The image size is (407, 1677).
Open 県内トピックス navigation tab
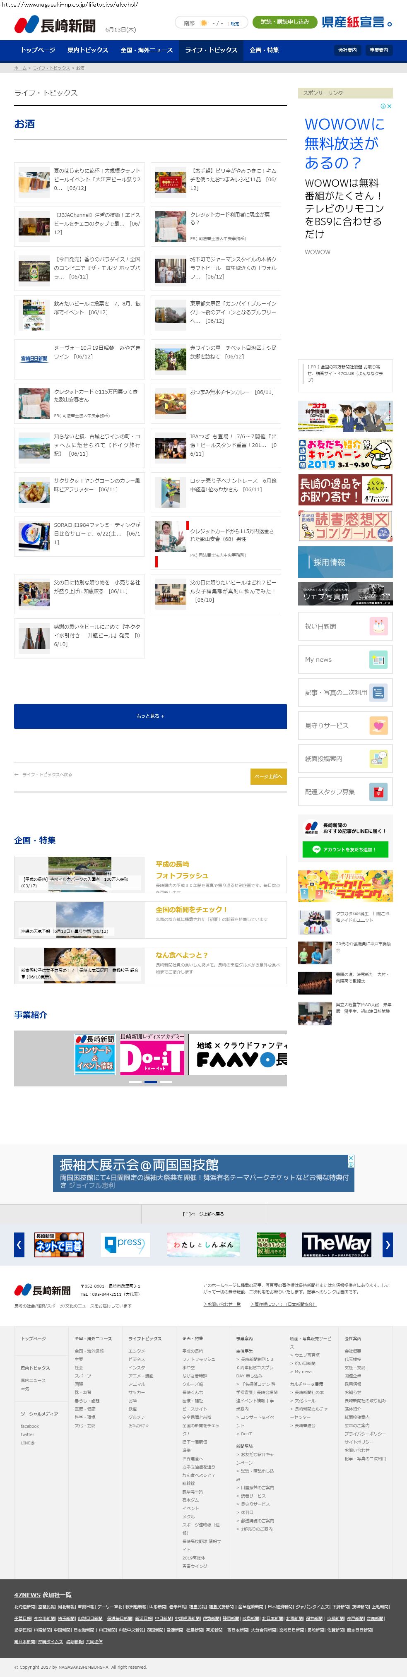pos(88,50)
